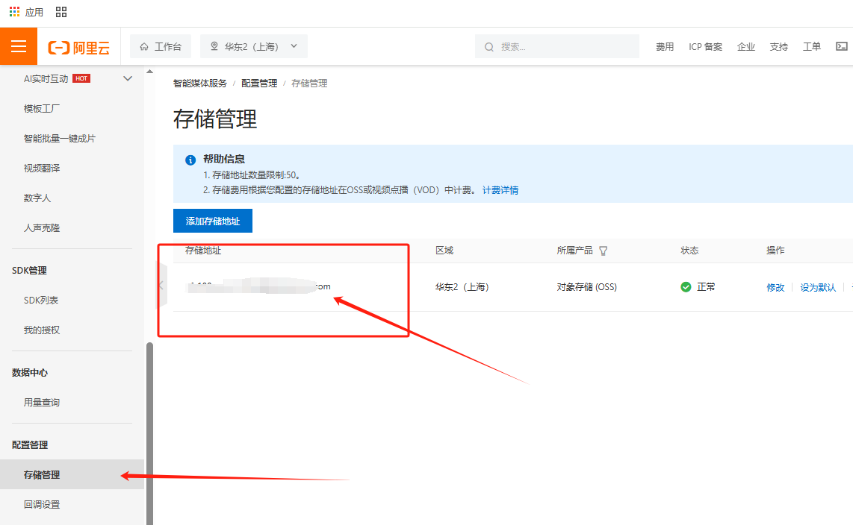Viewport: 853px width, 525px height.
Task: Open the 华东2（上海） region dropdown
Action: [x=253, y=47]
